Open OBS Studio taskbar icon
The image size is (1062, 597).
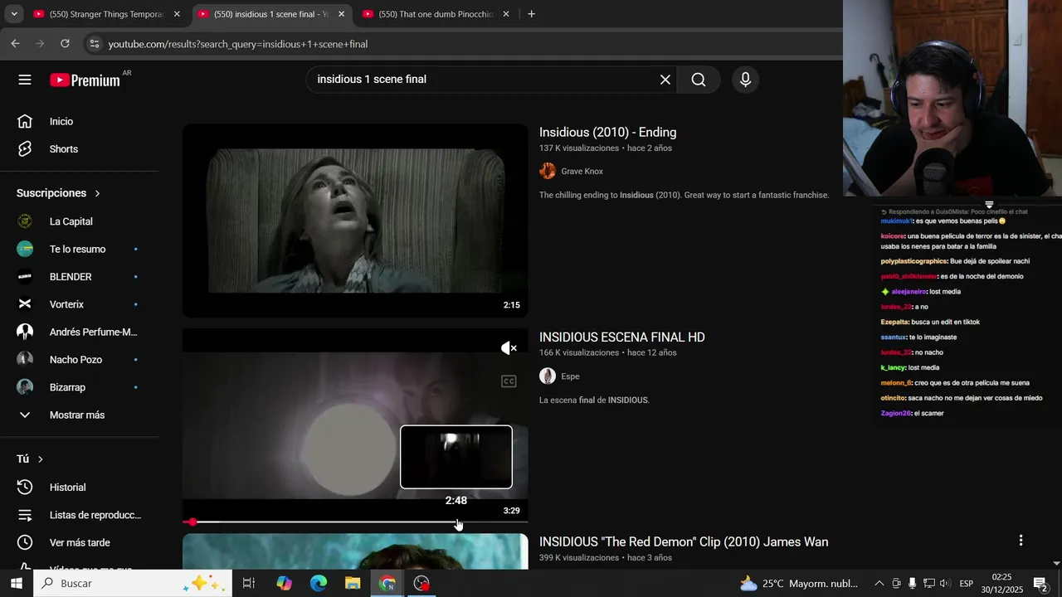tap(421, 584)
